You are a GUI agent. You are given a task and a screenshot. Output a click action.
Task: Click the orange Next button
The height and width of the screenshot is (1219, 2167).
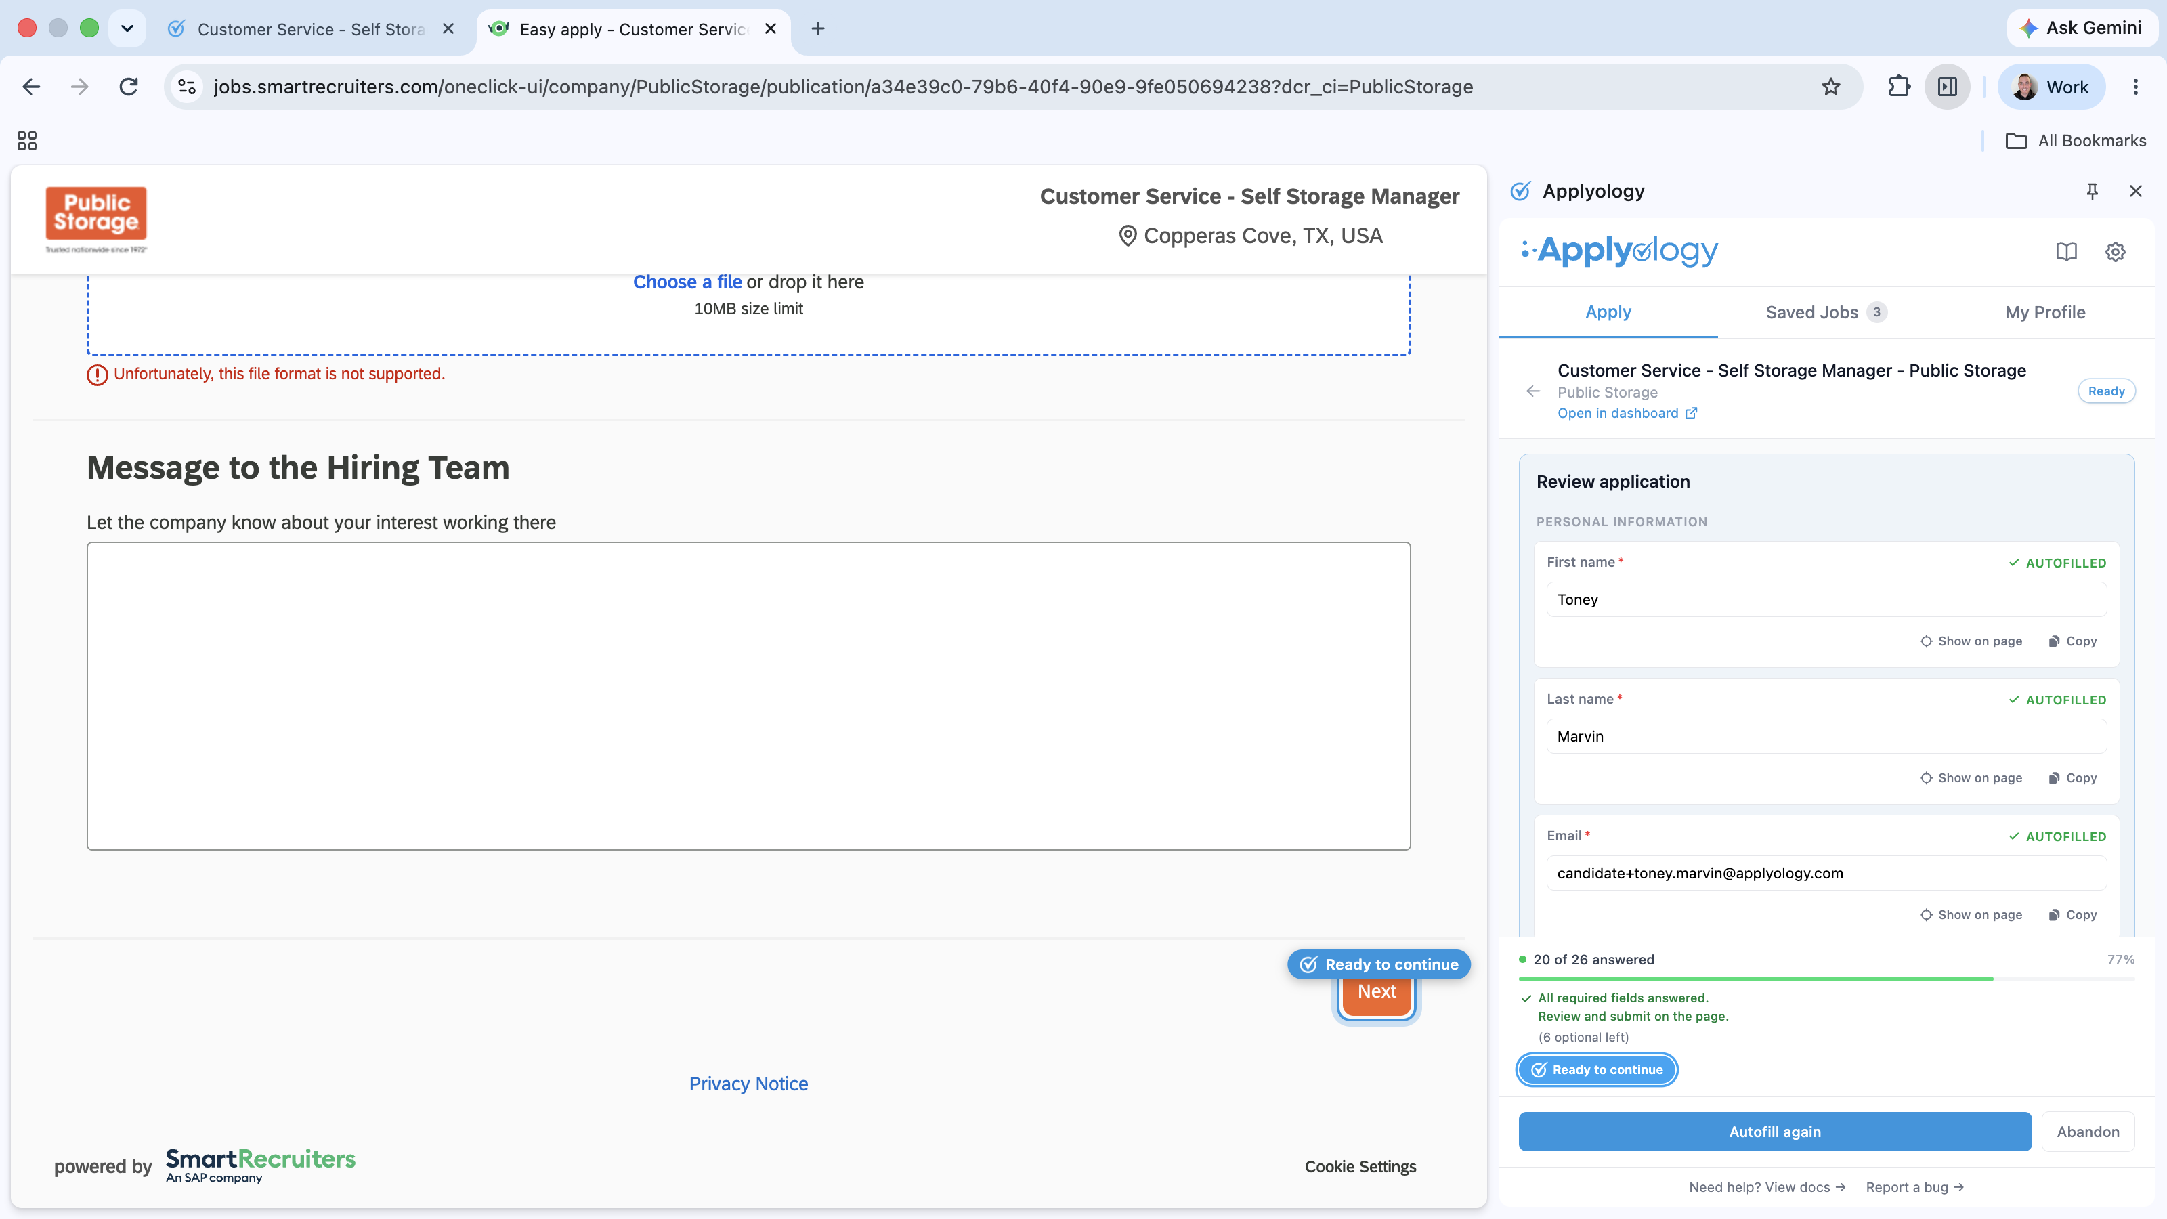pyautogui.click(x=1376, y=992)
